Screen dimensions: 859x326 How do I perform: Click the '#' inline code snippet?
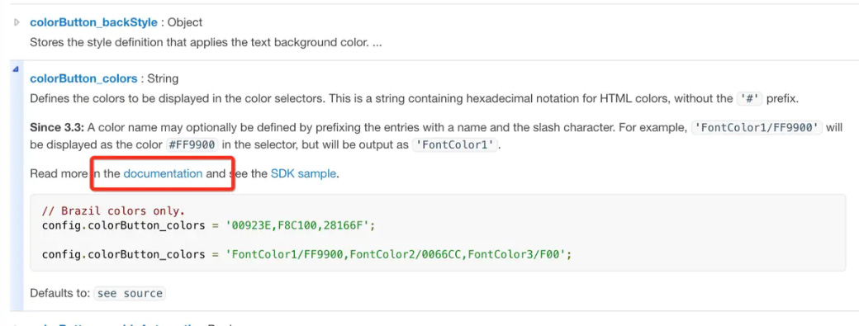coord(747,99)
